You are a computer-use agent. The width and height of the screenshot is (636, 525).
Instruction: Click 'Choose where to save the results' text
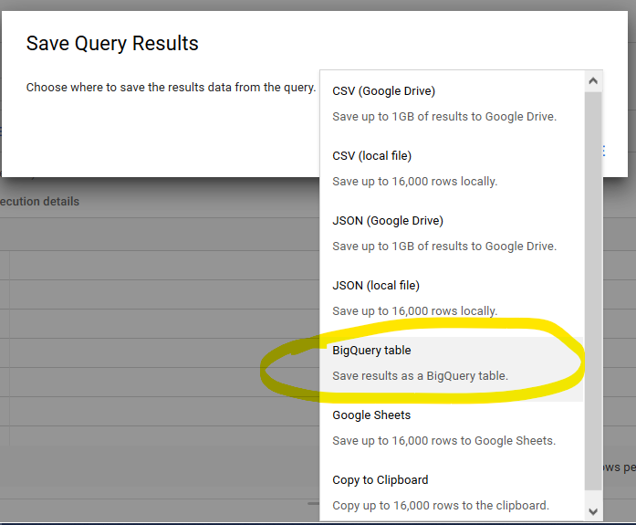click(115, 88)
